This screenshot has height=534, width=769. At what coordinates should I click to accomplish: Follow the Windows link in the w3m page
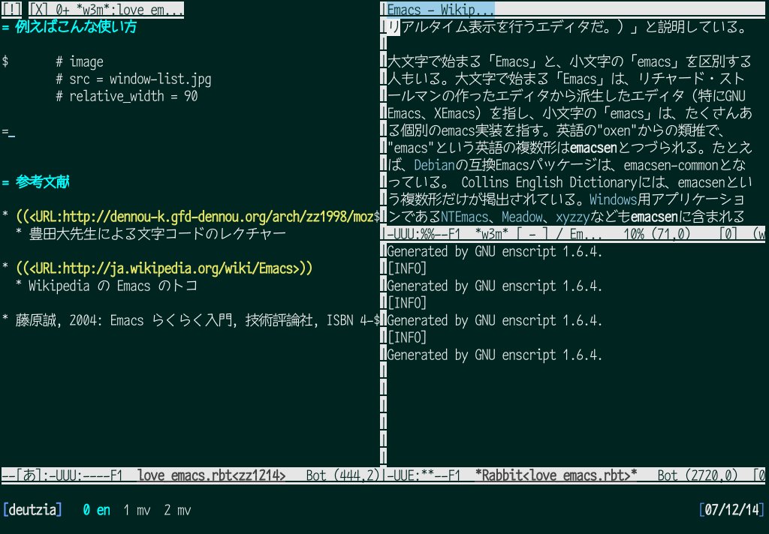tap(613, 199)
